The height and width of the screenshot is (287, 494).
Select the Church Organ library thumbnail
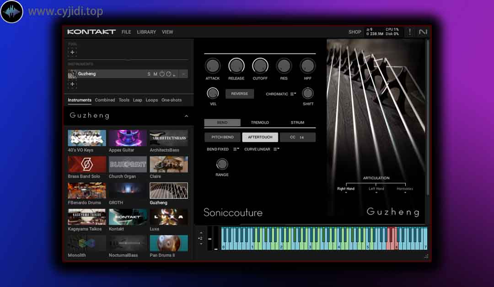[128, 164]
